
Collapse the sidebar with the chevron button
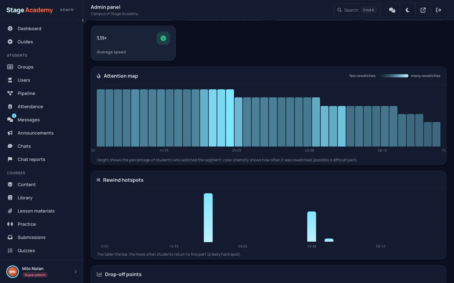coord(83,20)
